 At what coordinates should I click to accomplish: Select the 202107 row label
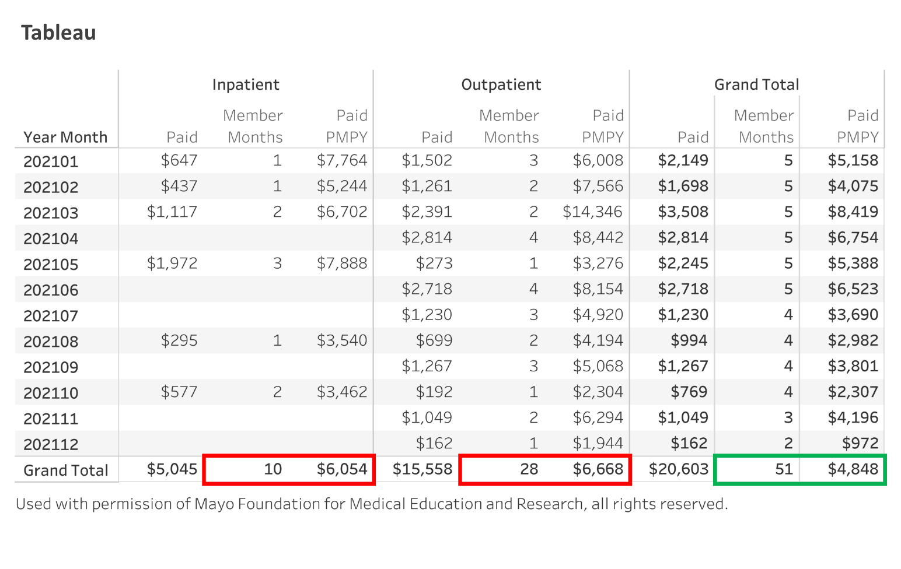(x=51, y=315)
